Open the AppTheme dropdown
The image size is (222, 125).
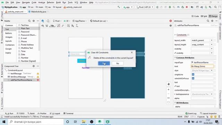point(79,21)
